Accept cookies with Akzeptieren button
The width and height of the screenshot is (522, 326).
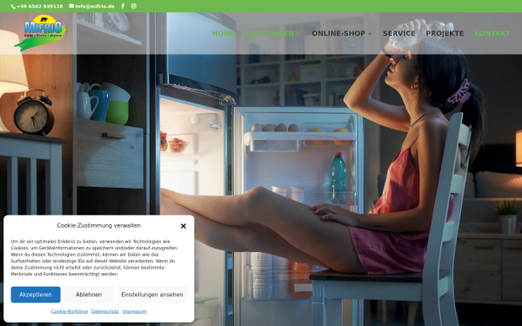tap(36, 295)
